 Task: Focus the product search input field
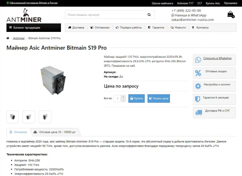pyautogui.click(x=106, y=15)
